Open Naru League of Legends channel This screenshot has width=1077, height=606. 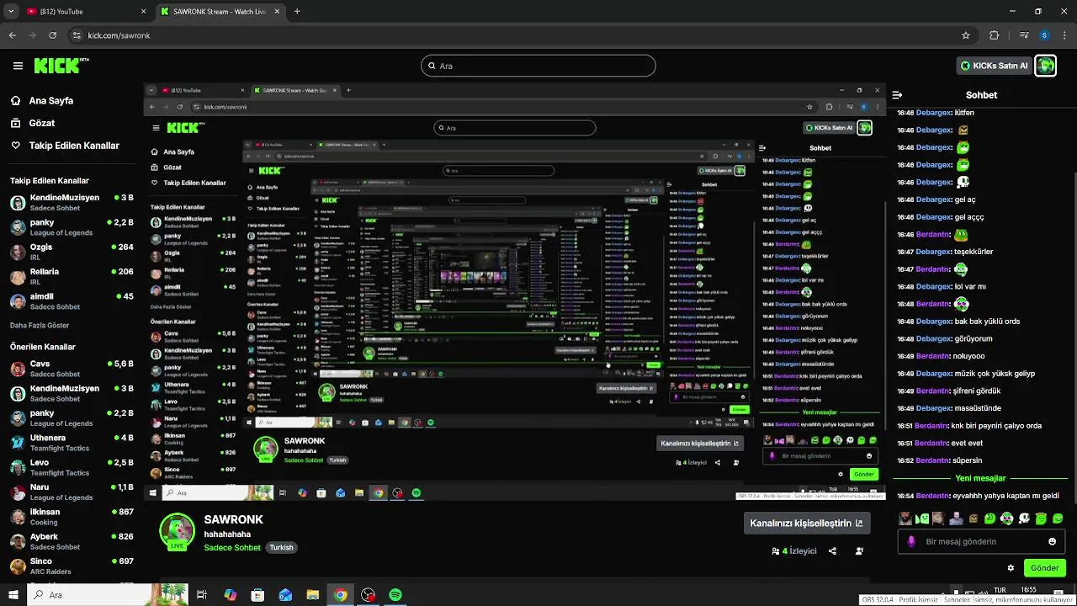point(72,492)
